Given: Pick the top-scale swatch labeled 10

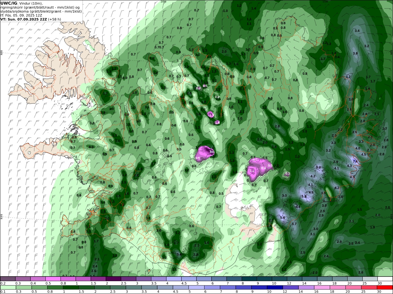Looking at the screenshot, I should [x=279, y=279].
